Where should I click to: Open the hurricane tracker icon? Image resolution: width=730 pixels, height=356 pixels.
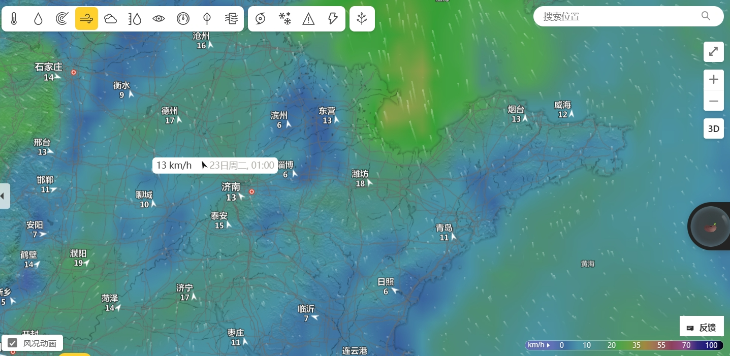[x=260, y=19]
